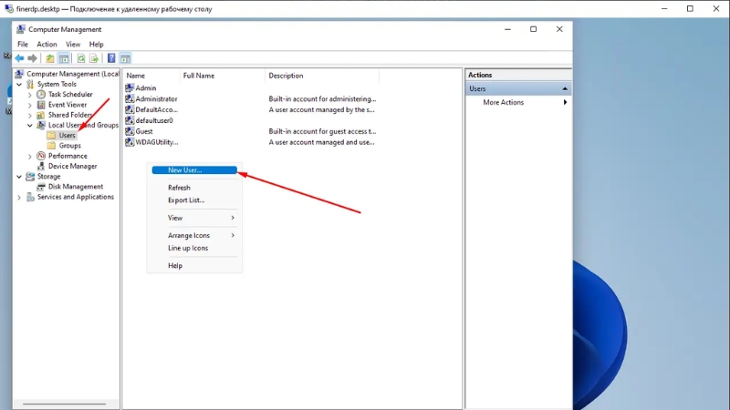Click the Disk Management drive icon

pyautogui.click(x=41, y=187)
